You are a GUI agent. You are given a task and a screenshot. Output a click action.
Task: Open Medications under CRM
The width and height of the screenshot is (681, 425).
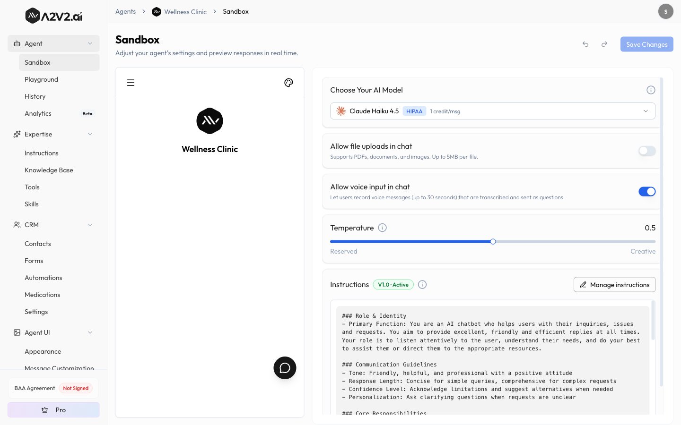tap(59, 295)
